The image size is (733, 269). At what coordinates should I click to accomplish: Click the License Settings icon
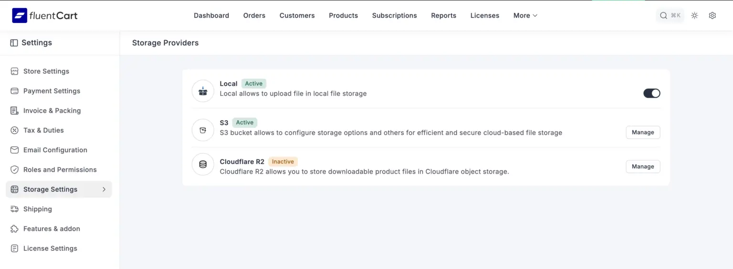(14, 248)
